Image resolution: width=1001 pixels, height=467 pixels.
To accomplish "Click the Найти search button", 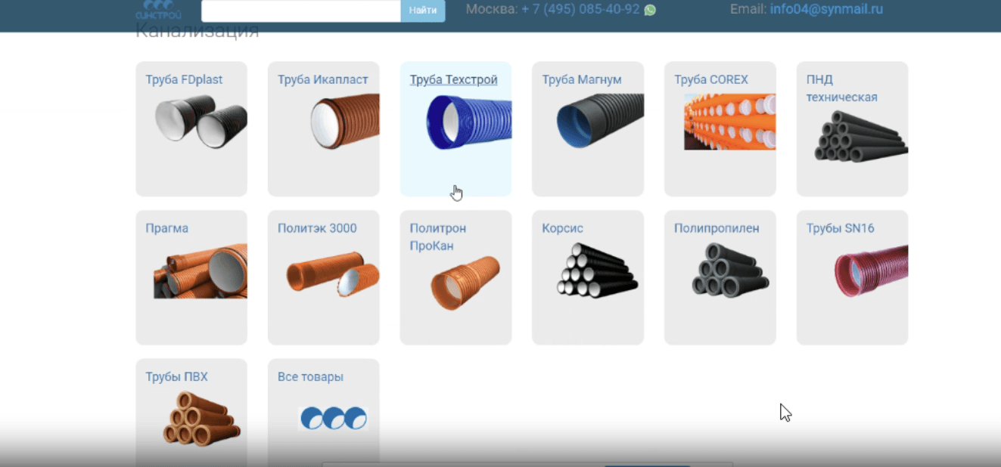I will [x=423, y=11].
